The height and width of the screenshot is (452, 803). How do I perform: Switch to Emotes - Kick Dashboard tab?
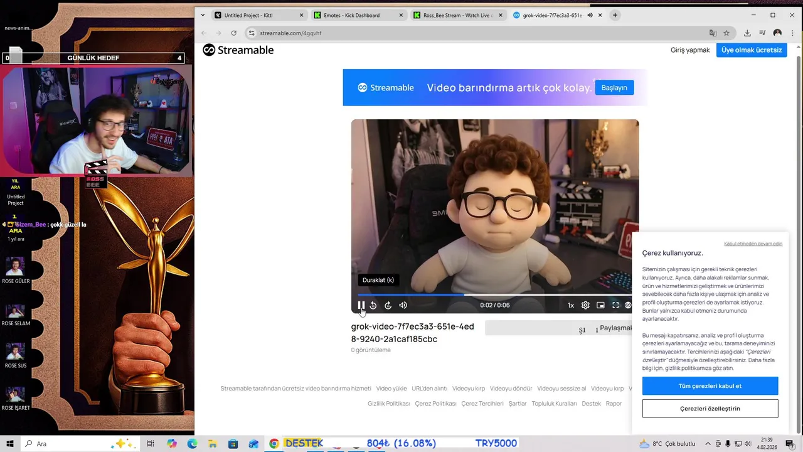pyautogui.click(x=358, y=15)
